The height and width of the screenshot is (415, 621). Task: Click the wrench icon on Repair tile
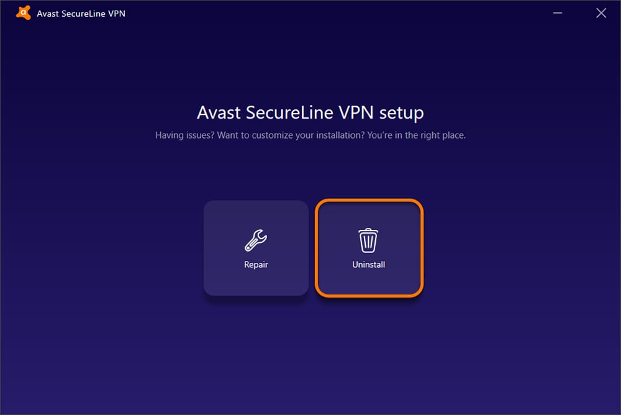pyautogui.click(x=256, y=240)
